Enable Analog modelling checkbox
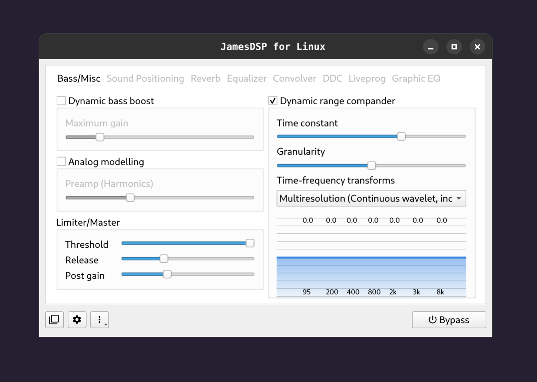The width and height of the screenshot is (537, 382). 61,162
